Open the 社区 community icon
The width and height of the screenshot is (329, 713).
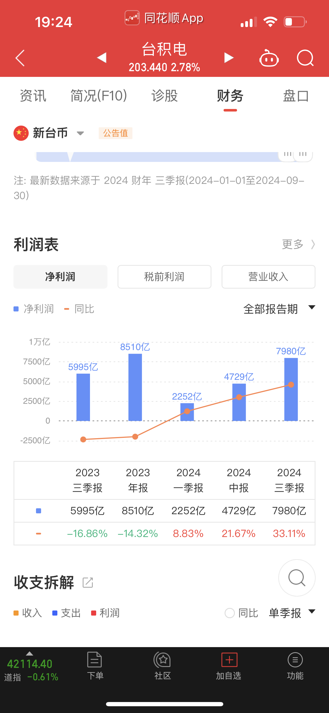pos(162,659)
